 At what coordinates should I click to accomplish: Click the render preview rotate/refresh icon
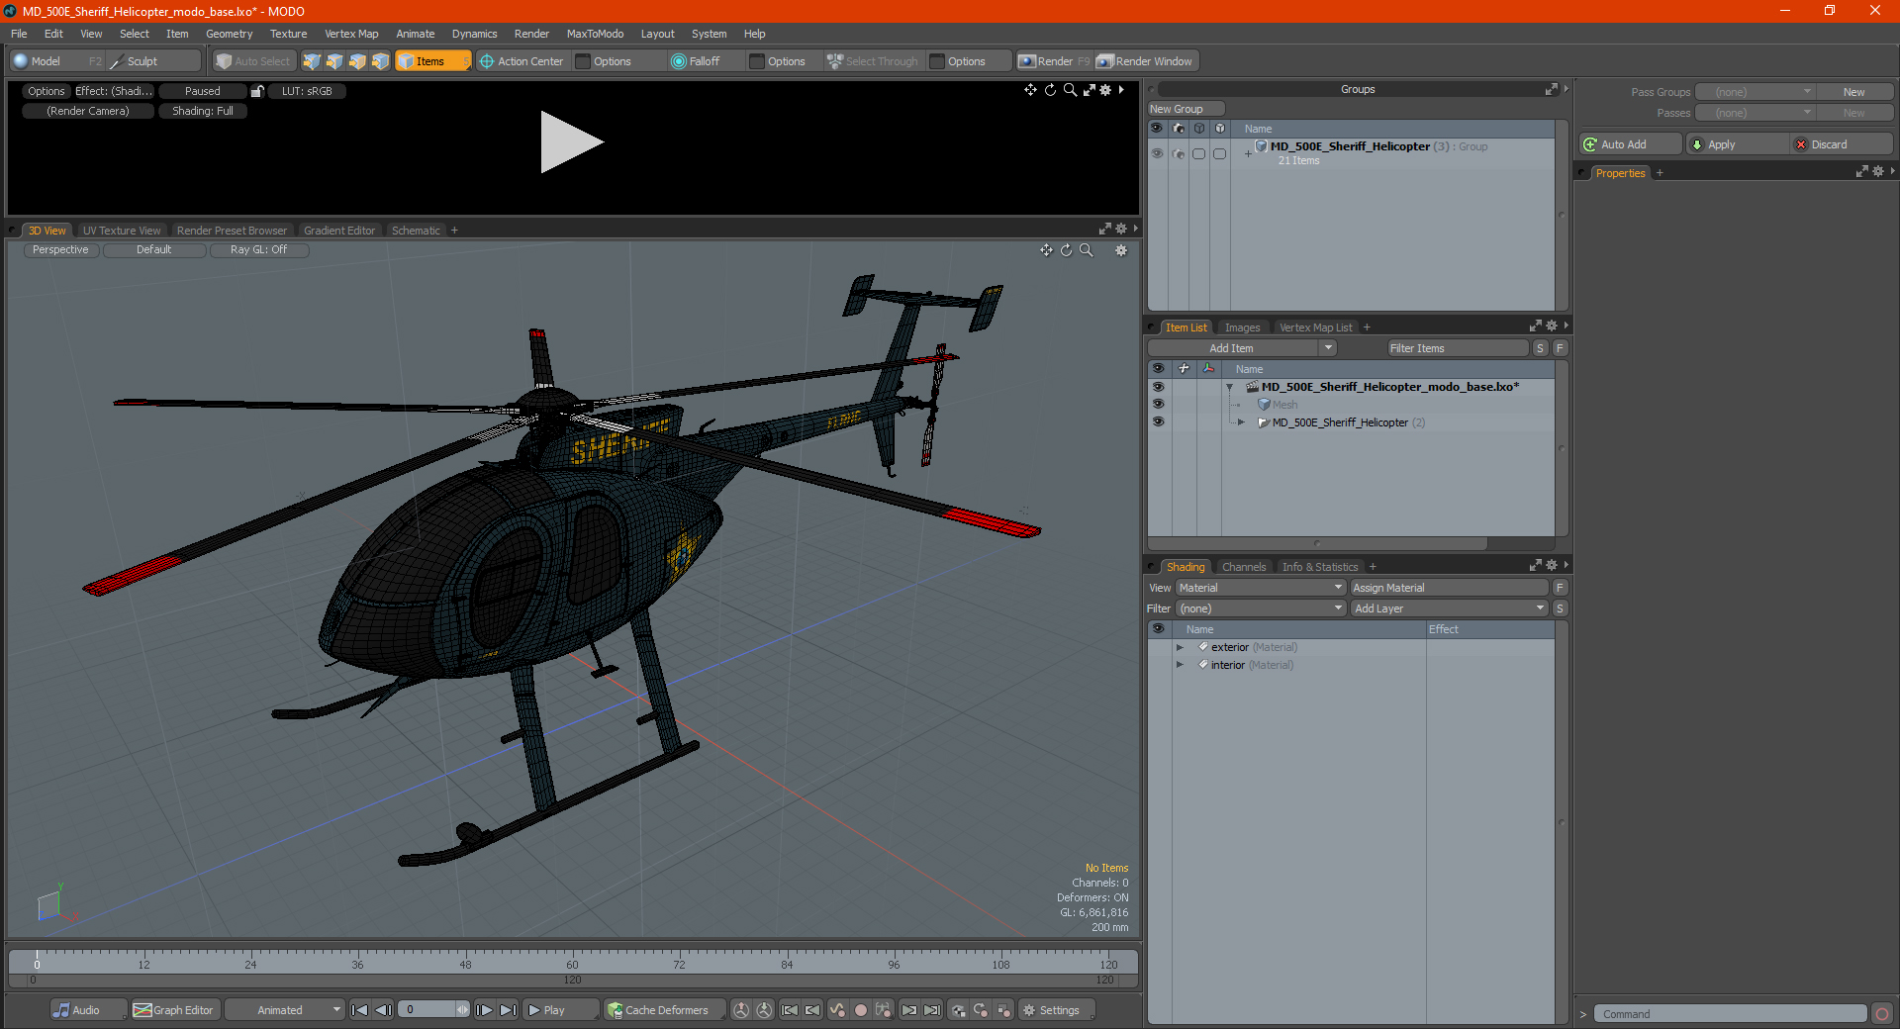click(1050, 90)
